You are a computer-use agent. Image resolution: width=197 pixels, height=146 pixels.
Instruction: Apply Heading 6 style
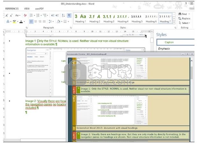[151, 19]
